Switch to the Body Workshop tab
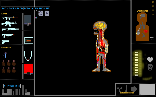This screenshot has height=97, width=156. click(x=12, y=9)
